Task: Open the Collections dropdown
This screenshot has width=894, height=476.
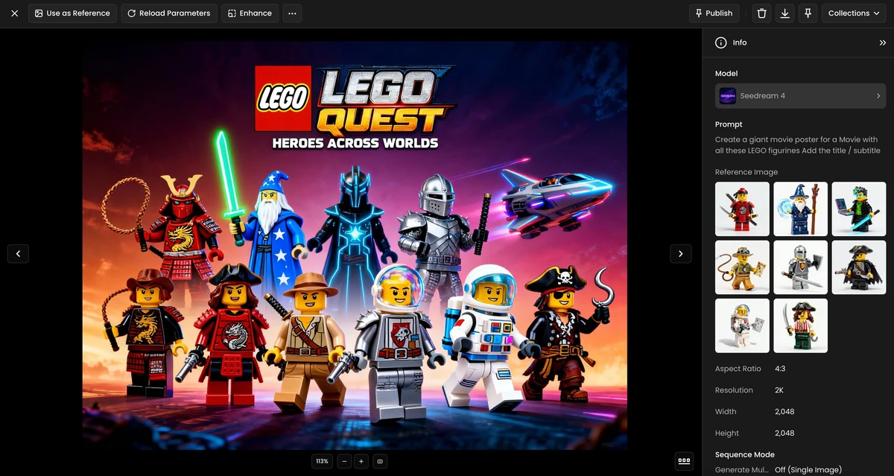Action: (854, 13)
